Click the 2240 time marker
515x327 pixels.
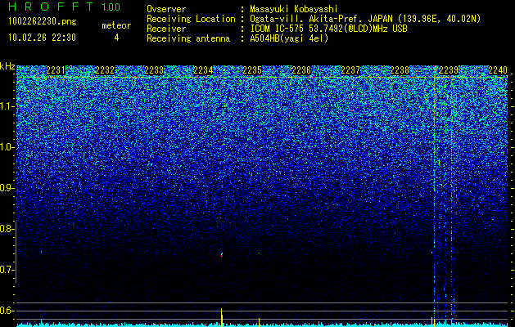(498, 70)
